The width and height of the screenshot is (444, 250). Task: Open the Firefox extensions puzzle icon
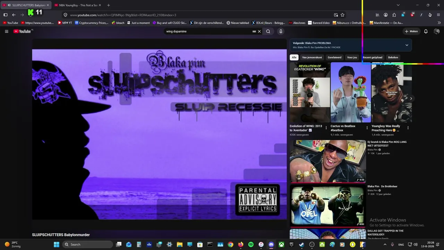click(394, 15)
